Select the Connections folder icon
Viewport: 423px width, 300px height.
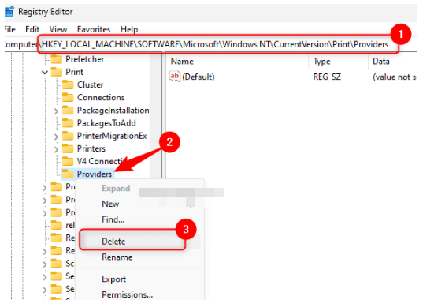click(x=68, y=97)
